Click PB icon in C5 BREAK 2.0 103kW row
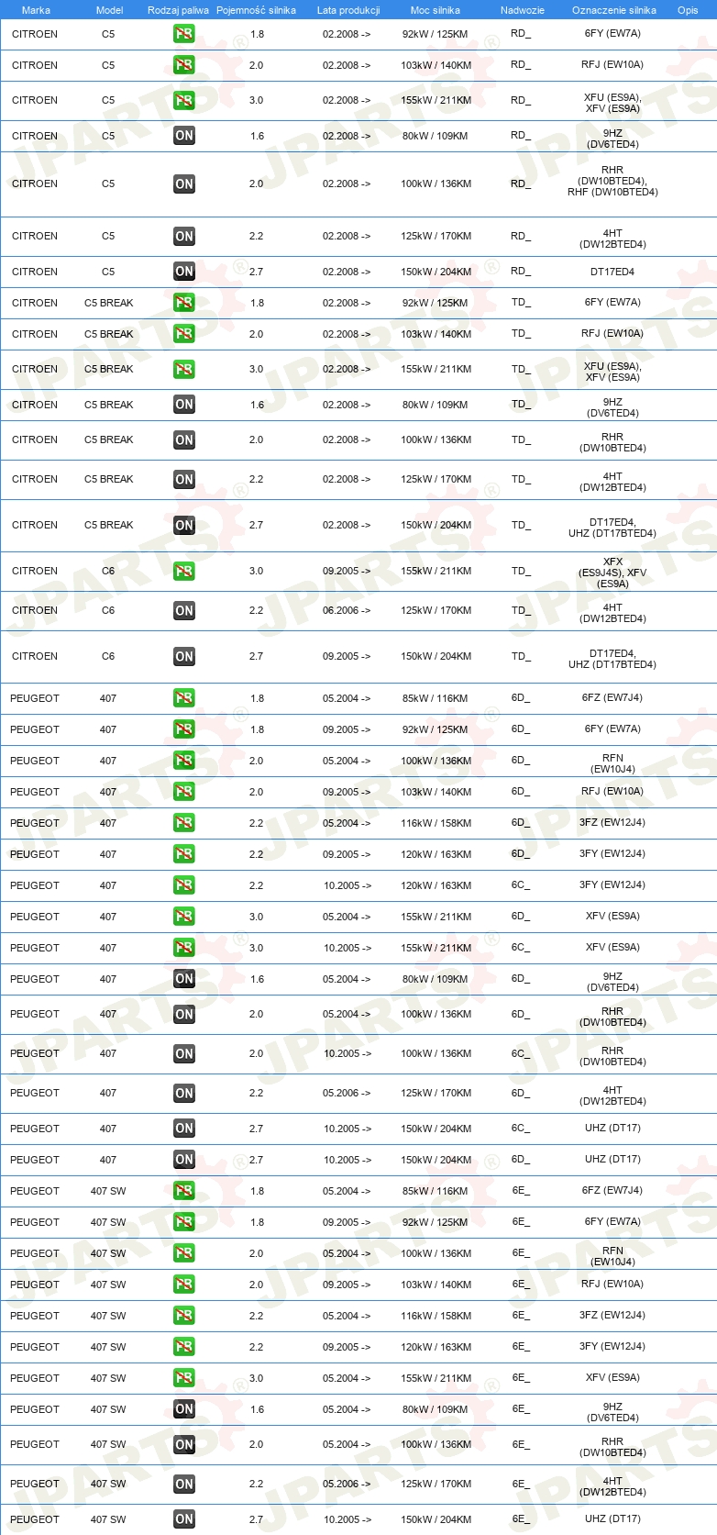This screenshot has width=717, height=1535. click(x=184, y=334)
